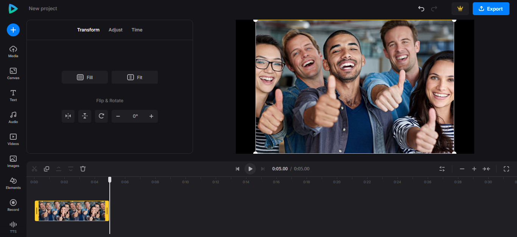This screenshot has width=517, height=237.
Task: Fit the timeline to the screen
Action: pyautogui.click(x=487, y=168)
